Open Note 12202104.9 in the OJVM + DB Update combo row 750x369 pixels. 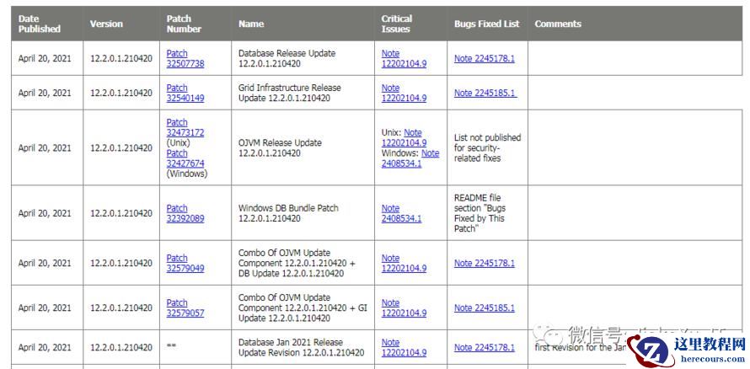(404, 263)
